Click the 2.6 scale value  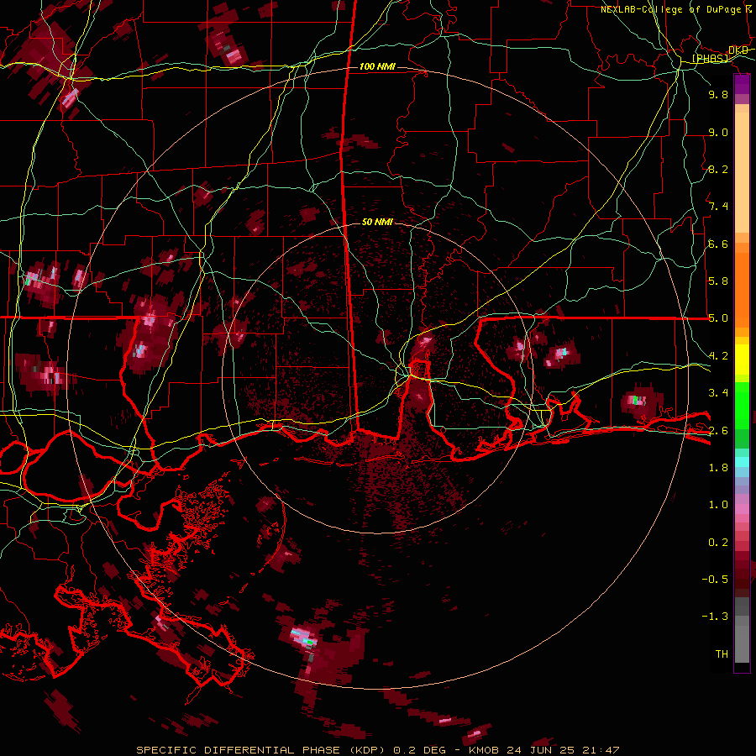point(718,431)
